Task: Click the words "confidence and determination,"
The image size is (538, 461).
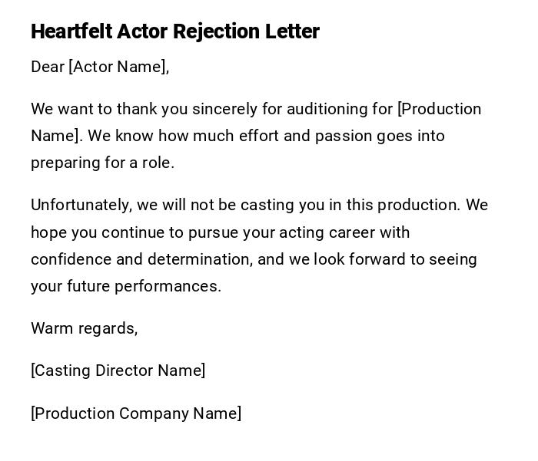Action: tap(142, 259)
